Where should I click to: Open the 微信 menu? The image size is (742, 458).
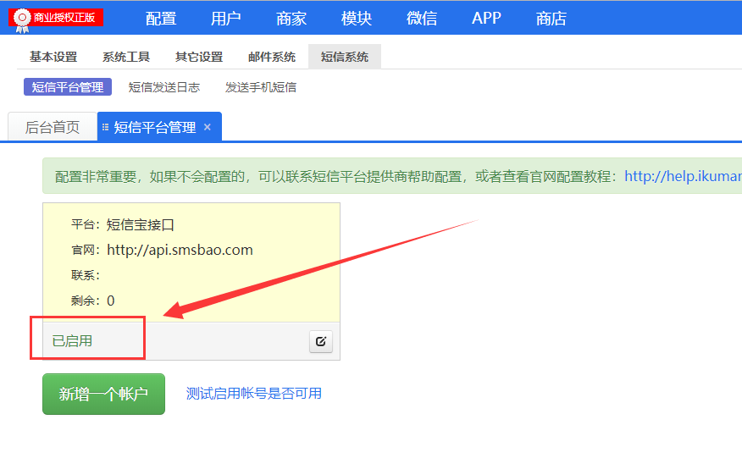pos(422,18)
